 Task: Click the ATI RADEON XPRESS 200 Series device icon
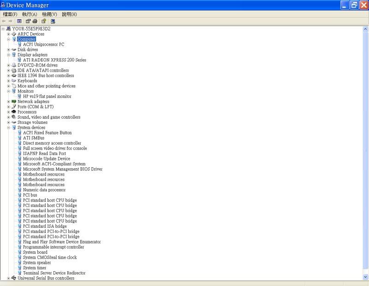point(19,60)
